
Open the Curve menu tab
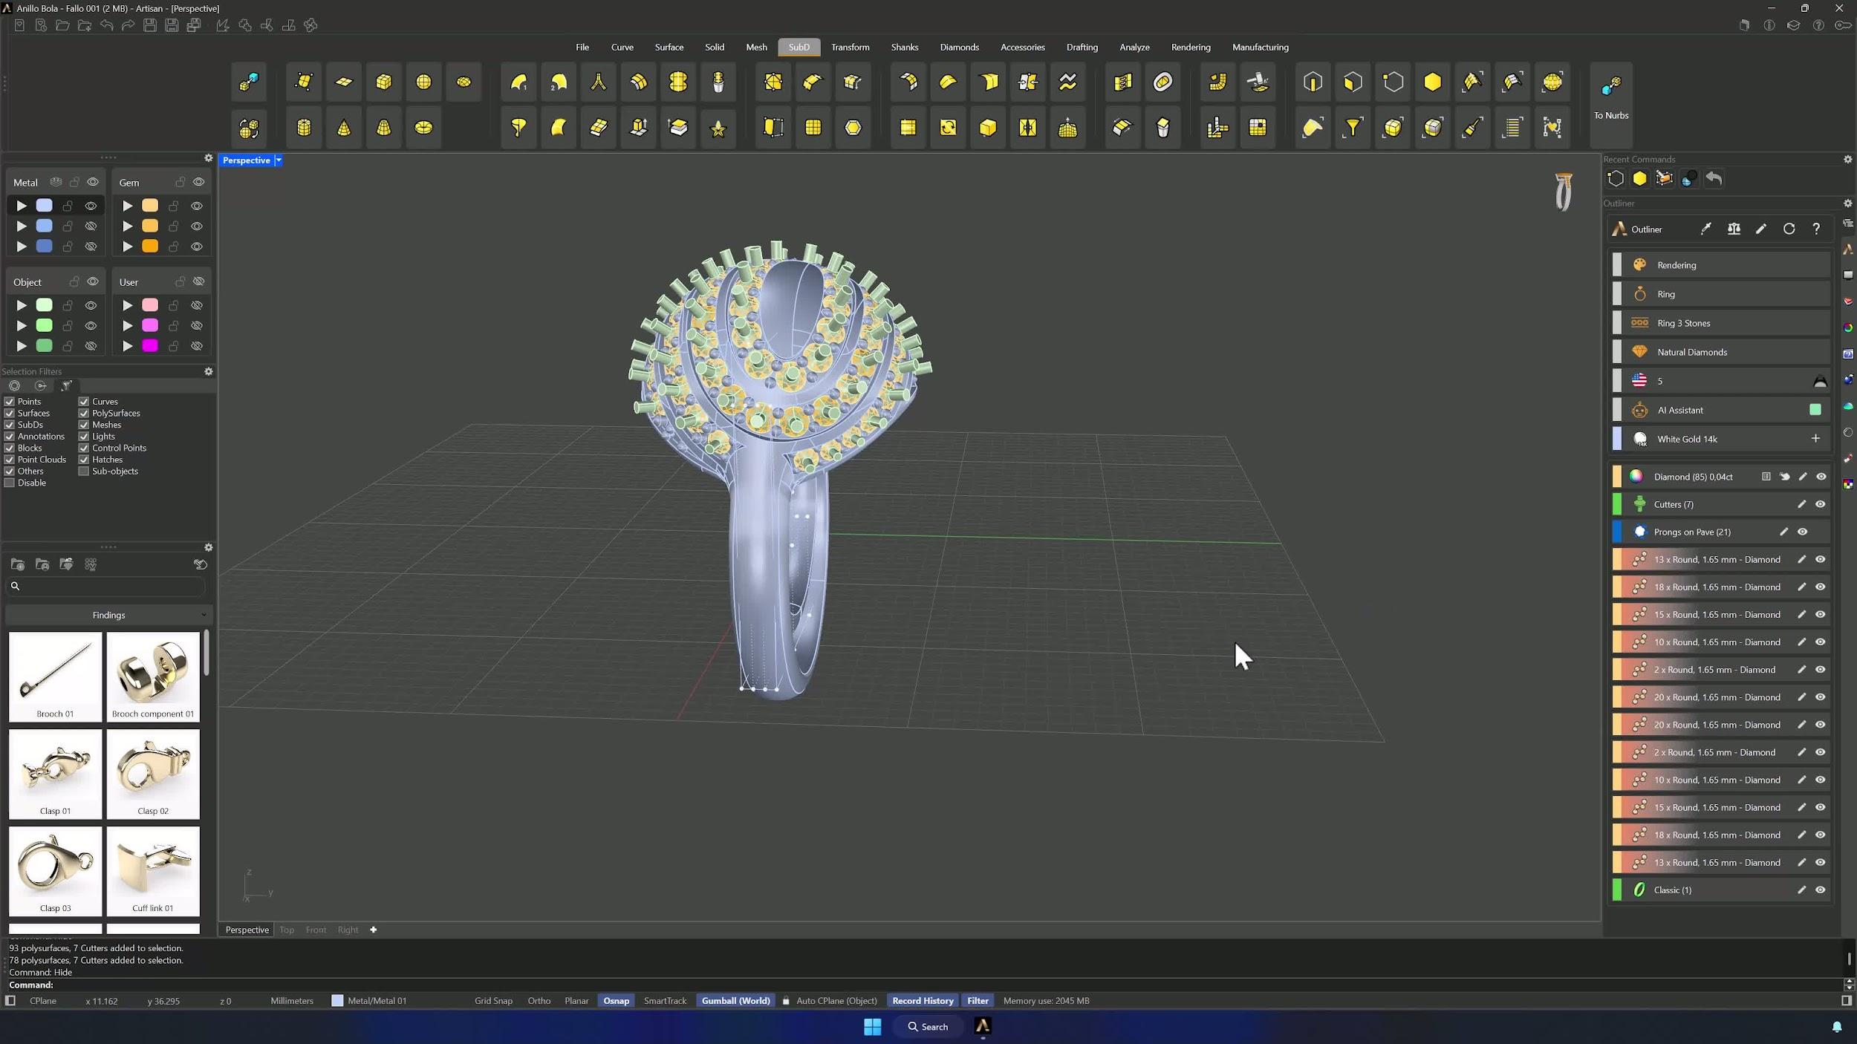[x=622, y=48]
